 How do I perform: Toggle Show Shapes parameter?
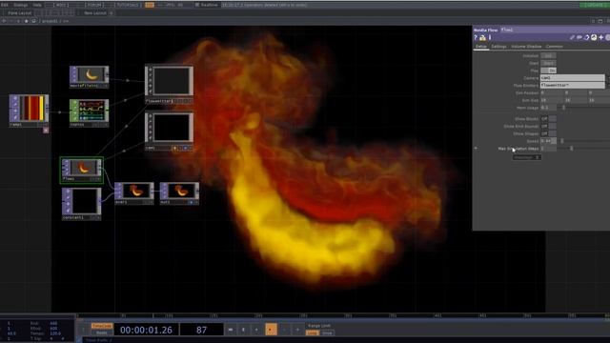pyautogui.click(x=548, y=133)
